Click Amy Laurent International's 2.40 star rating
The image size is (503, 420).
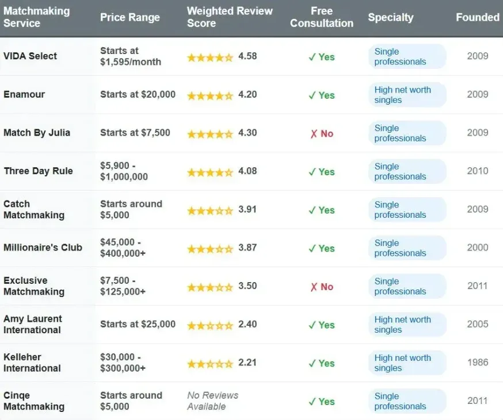click(210, 325)
